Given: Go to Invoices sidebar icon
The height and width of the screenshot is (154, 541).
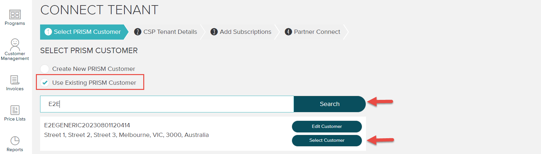Looking at the screenshot, I should (x=15, y=80).
